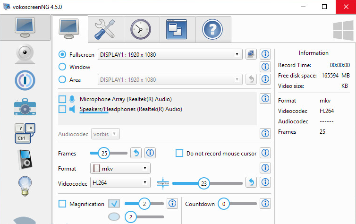Reset video quality with undo arrow

(x=251, y=182)
